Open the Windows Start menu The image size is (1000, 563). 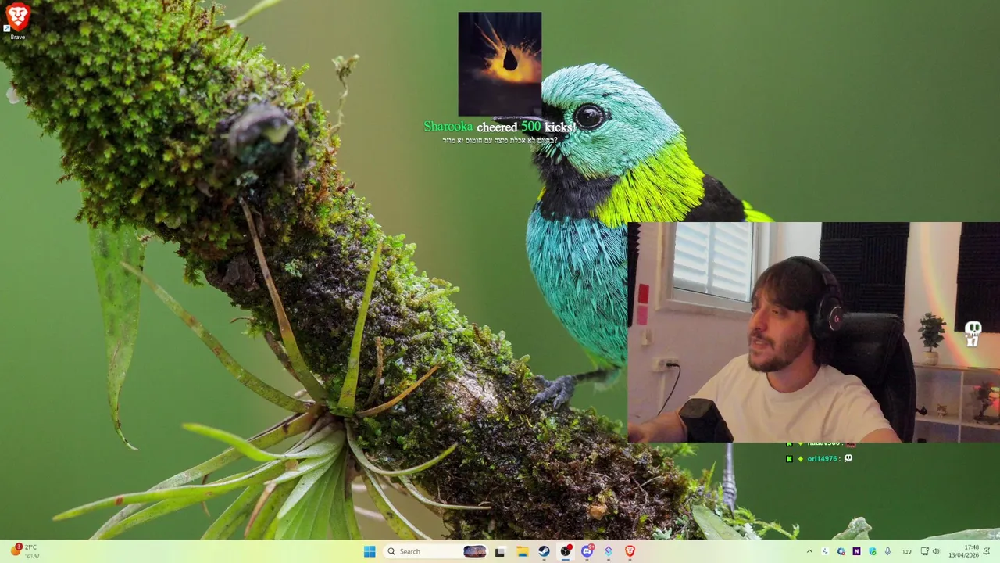pos(370,551)
